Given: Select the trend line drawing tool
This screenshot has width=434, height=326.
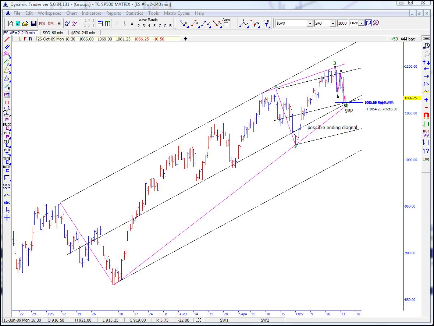Looking at the screenshot, I should pyautogui.click(x=7, y=40).
